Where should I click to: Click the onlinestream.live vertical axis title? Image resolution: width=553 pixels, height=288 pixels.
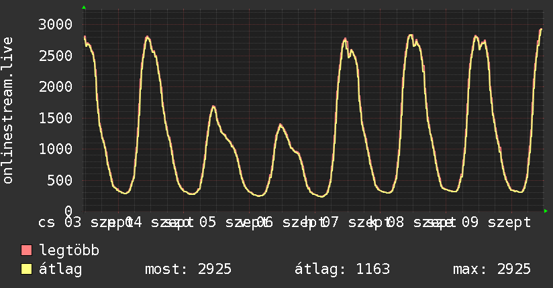[7, 111]
